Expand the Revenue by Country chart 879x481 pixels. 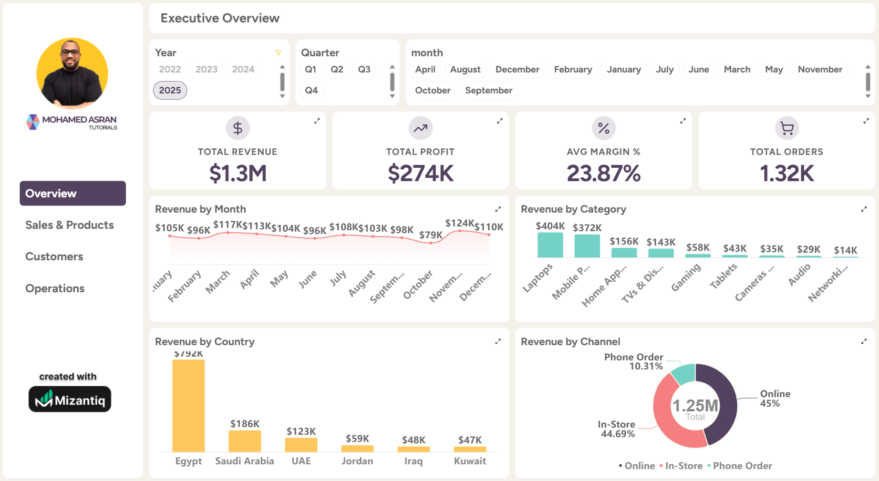(498, 341)
